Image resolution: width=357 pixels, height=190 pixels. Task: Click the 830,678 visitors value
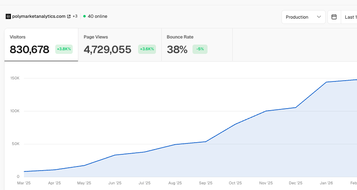coord(29,49)
